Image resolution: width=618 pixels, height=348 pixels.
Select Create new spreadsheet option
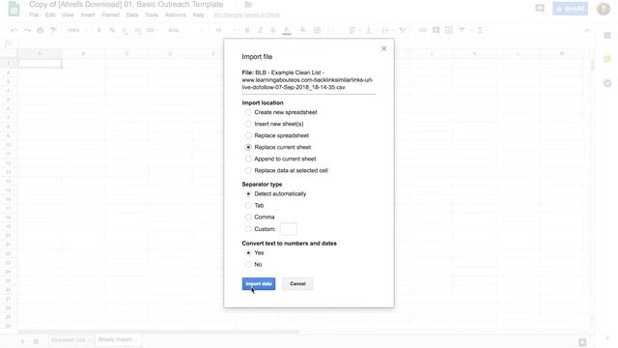tap(248, 112)
